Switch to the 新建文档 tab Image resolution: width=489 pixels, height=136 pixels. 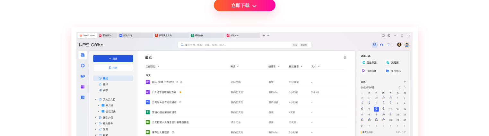click(135, 35)
